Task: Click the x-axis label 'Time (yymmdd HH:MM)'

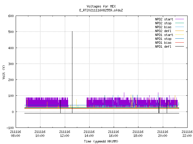Action: (101, 141)
